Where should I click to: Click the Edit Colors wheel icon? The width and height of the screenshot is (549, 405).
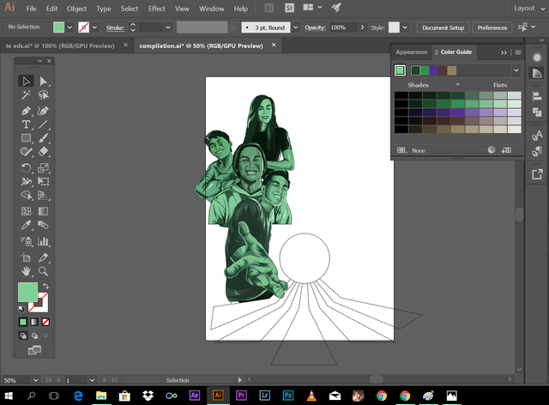click(x=492, y=149)
